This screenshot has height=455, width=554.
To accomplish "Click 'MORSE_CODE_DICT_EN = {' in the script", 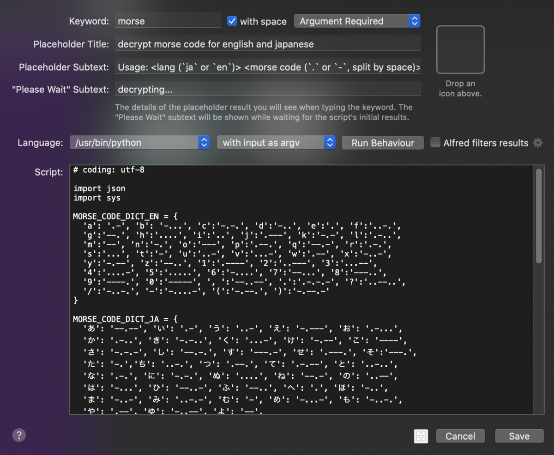I will 126,216.
